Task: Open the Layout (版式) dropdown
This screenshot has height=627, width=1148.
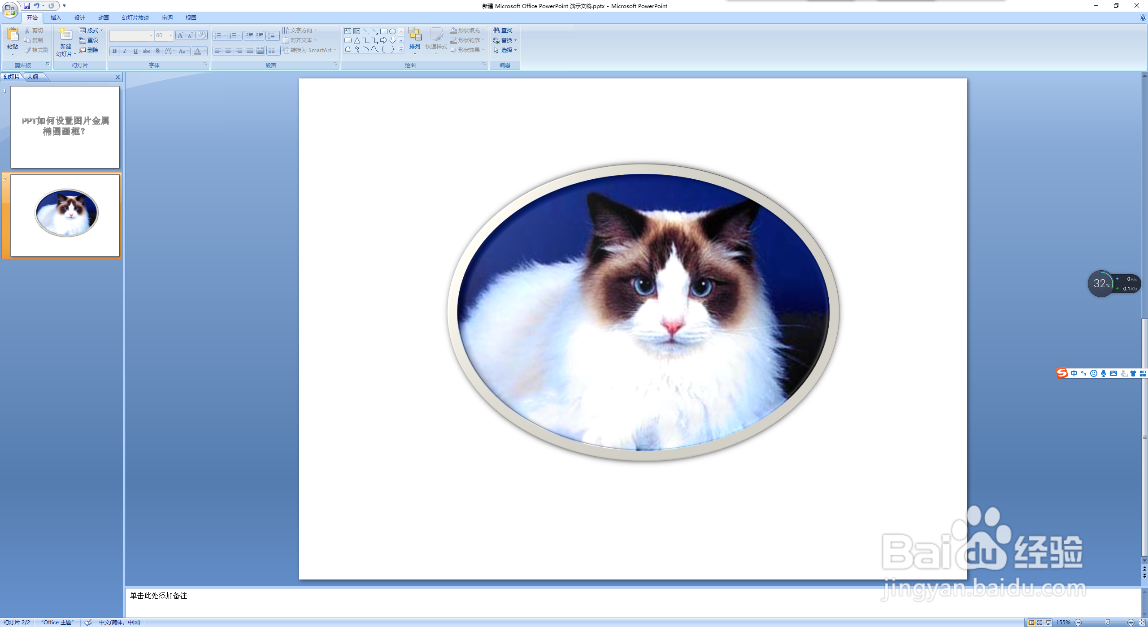Action: pos(91,30)
